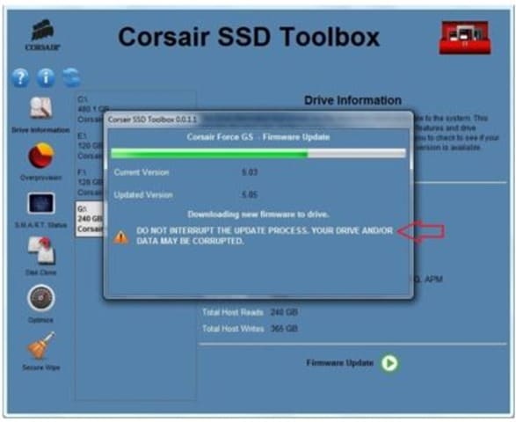Click the Corsair SSD Toolbox main title
This screenshot has height=422, width=516.
click(x=249, y=37)
